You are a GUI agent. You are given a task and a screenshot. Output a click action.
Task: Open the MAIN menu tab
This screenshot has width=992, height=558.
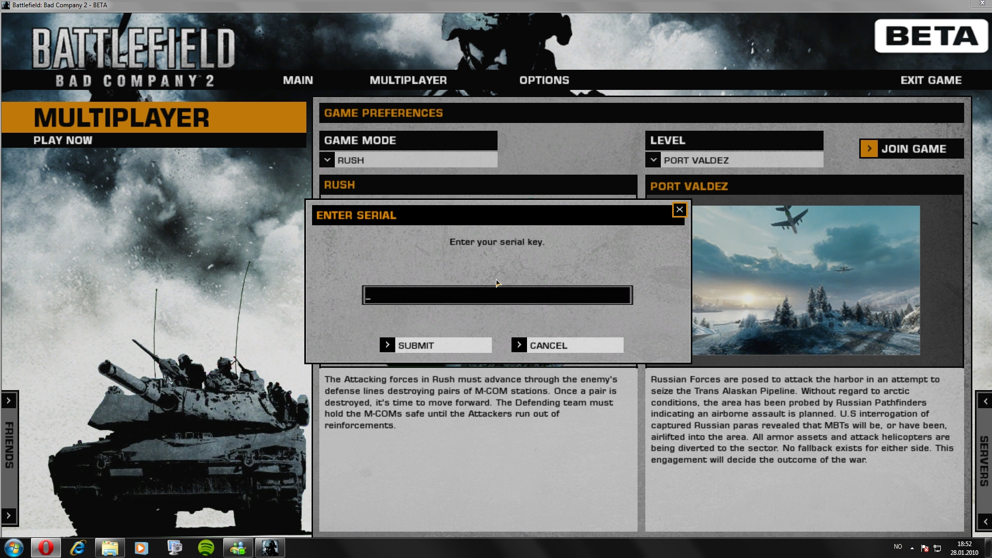tap(298, 80)
